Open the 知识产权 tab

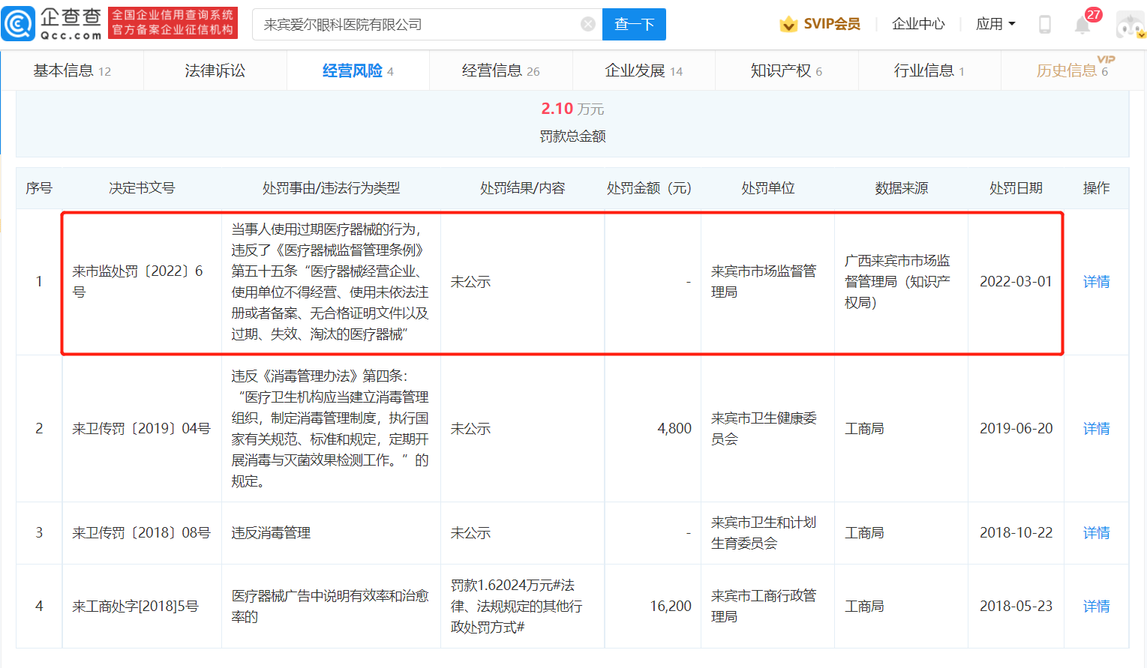786,70
